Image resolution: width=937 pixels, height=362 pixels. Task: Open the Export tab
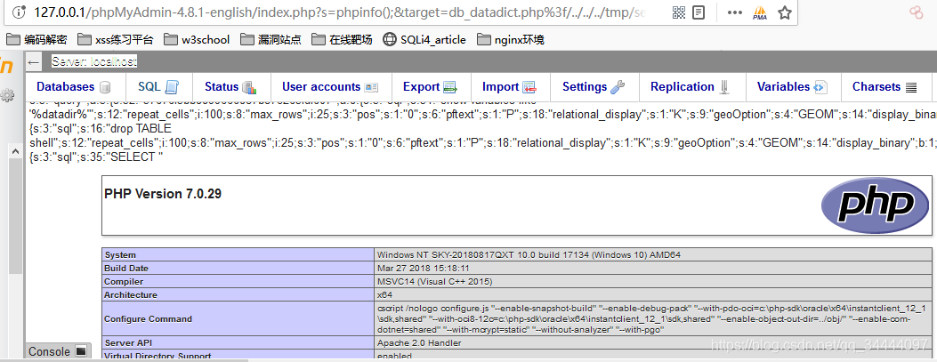pyautogui.click(x=431, y=87)
